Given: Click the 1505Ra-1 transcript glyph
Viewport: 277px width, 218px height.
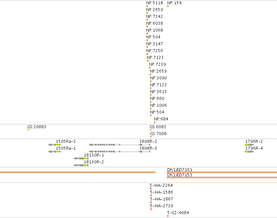Looking at the screenshot, I should pos(54,152).
